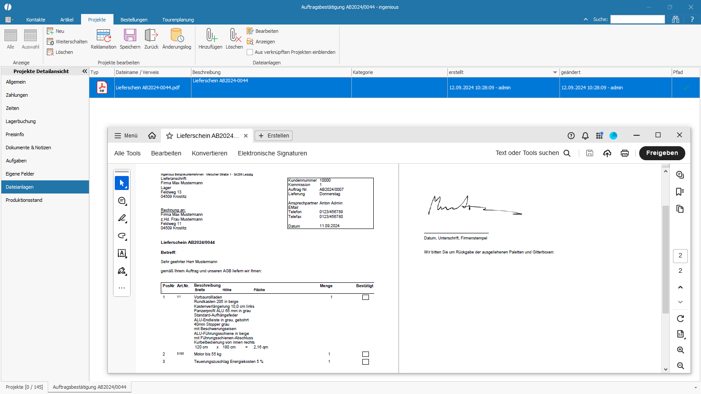Click the PDF file type icon

102,88
